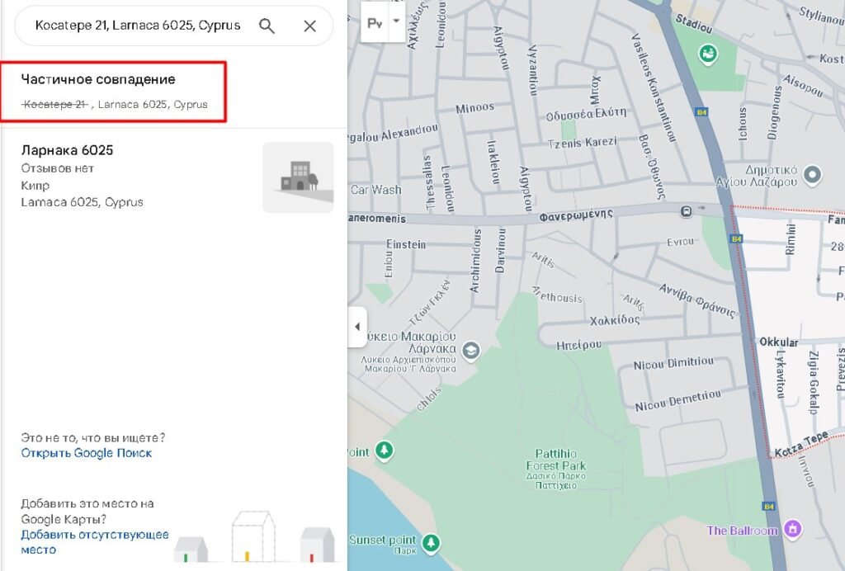Click the Minoos street label

coord(474,108)
